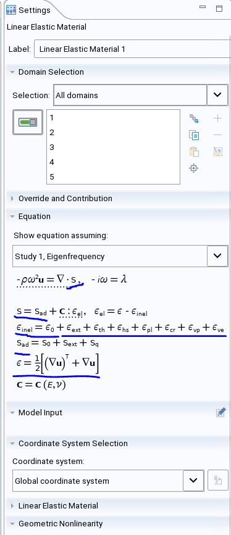Click the Label input field

pyautogui.click(x=133, y=49)
